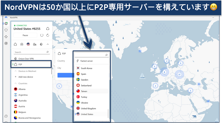The height and width of the screenshot is (123, 222).
Task: Open the Meshnet icon in sidebar
Action: [6, 37]
